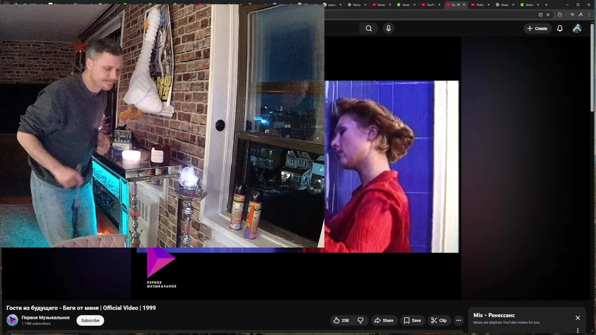Mute the active tab via speaker icon
596x335 pixels.
point(458,5)
